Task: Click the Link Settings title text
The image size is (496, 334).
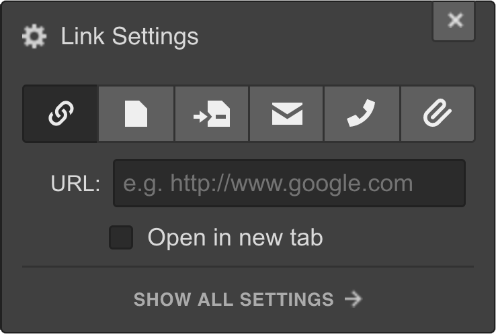Action: click(x=130, y=36)
